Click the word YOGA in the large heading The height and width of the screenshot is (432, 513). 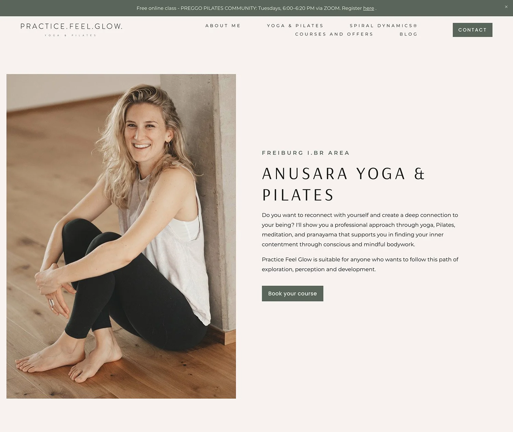pos(381,174)
